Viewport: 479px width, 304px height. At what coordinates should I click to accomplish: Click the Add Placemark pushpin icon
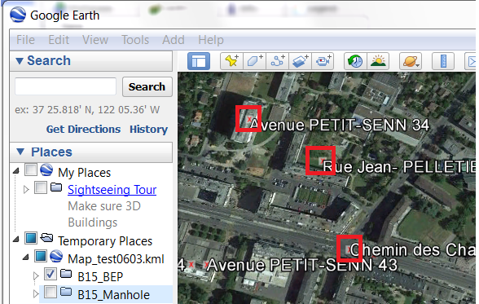tap(232, 61)
